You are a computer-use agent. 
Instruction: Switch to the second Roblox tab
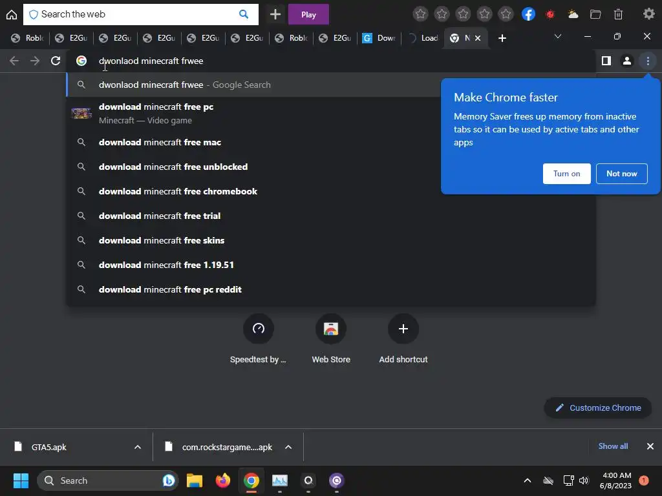coord(291,38)
